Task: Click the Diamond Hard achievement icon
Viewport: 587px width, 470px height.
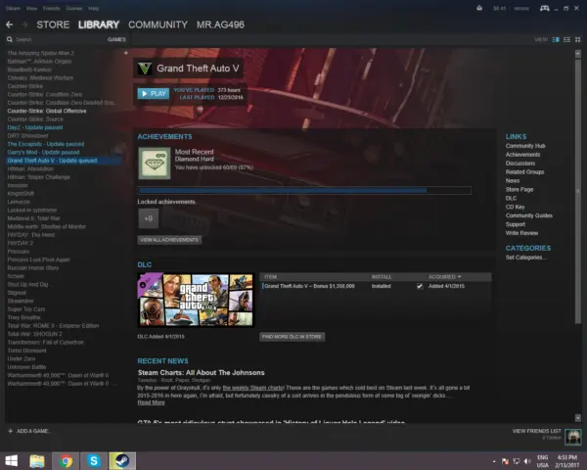Action: click(x=152, y=163)
